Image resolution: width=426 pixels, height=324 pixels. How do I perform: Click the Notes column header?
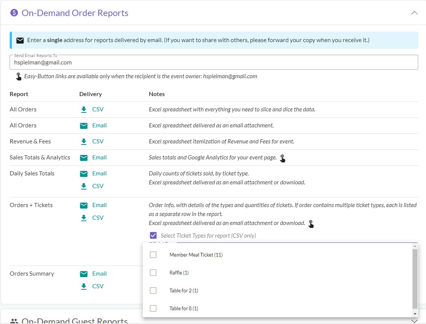pyautogui.click(x=157, y=94)
